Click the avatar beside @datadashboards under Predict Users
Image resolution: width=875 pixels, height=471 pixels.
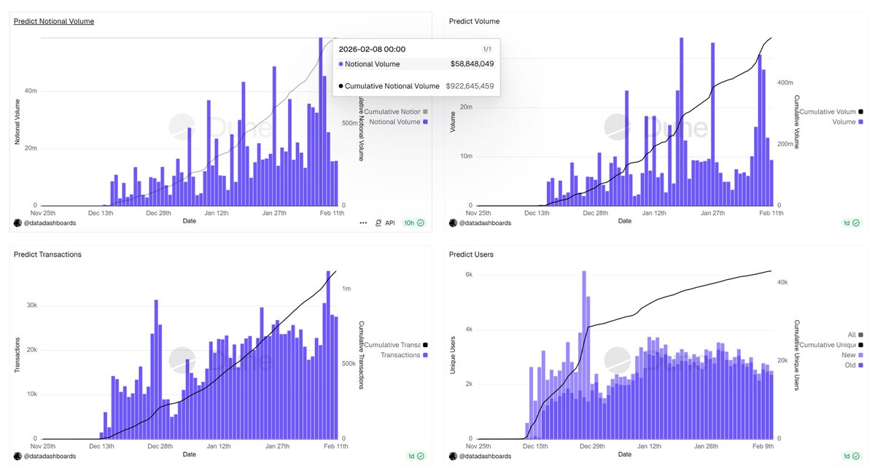pyautogui.click(x=453, y=456)
